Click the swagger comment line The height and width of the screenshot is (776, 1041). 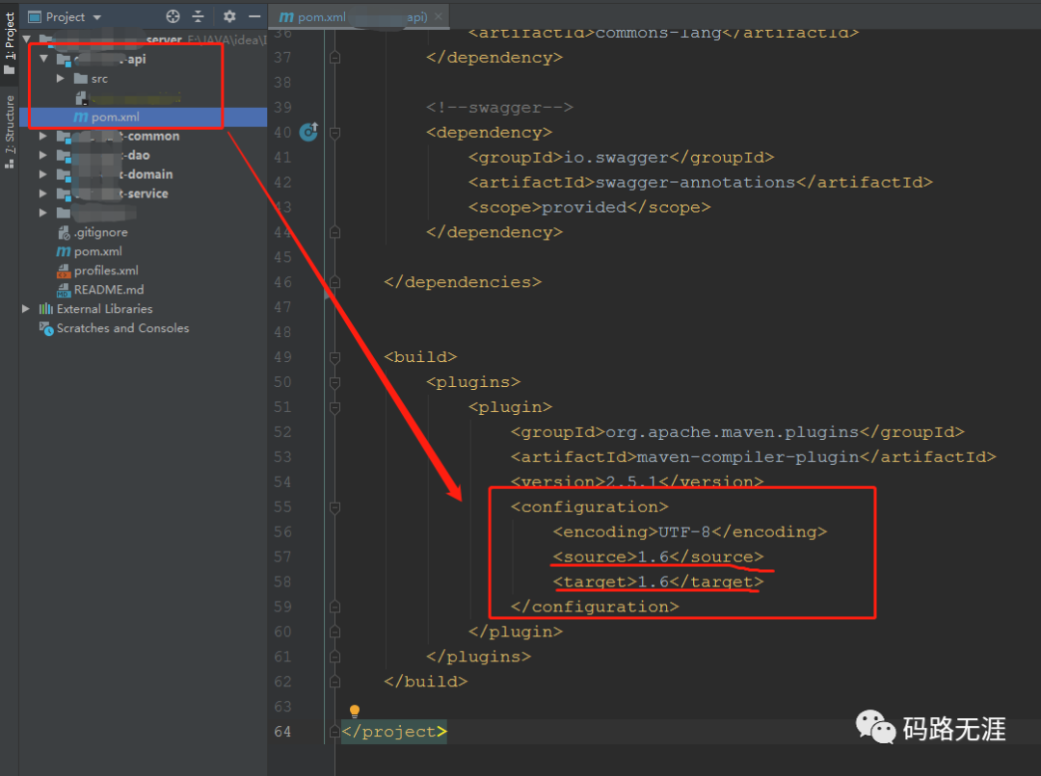pyautogui.click(x=499, y=108)
